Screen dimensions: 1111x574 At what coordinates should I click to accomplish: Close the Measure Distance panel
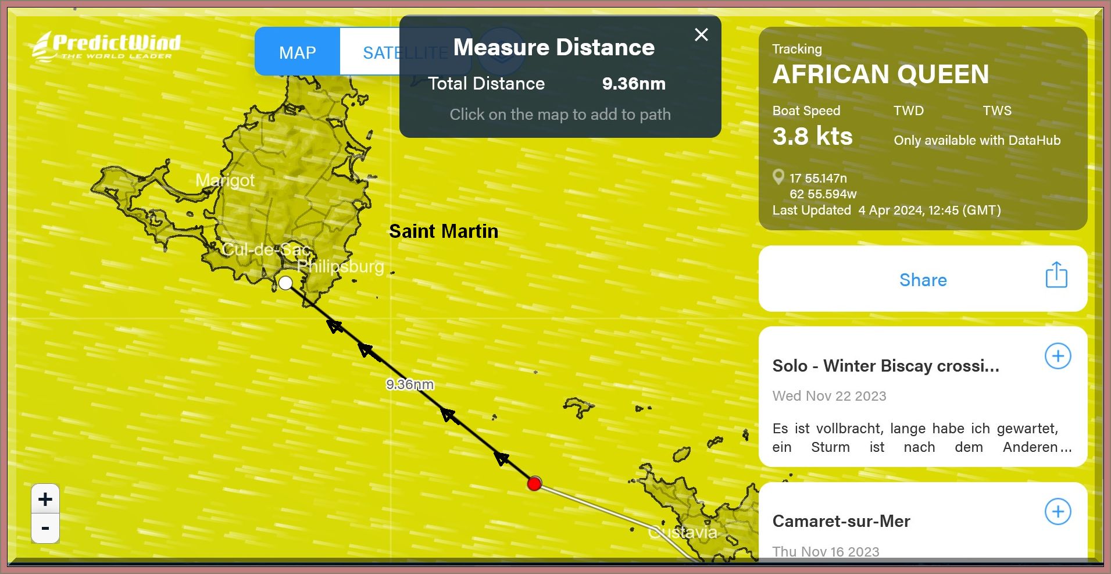click(701, 35)
